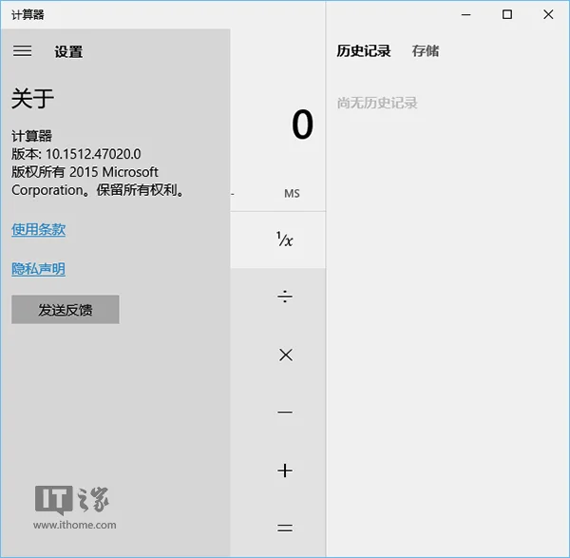Click the divide operator key
This screenshot has width=570, height=558.
pyautogui.click(x=285, y=297)
